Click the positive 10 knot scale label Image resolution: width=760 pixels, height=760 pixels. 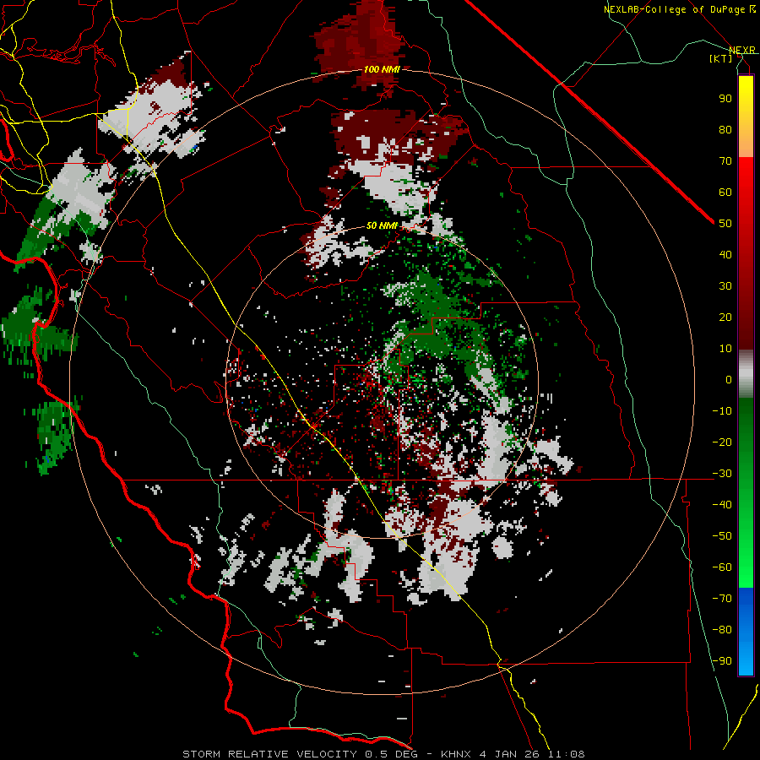click(725, 349)
